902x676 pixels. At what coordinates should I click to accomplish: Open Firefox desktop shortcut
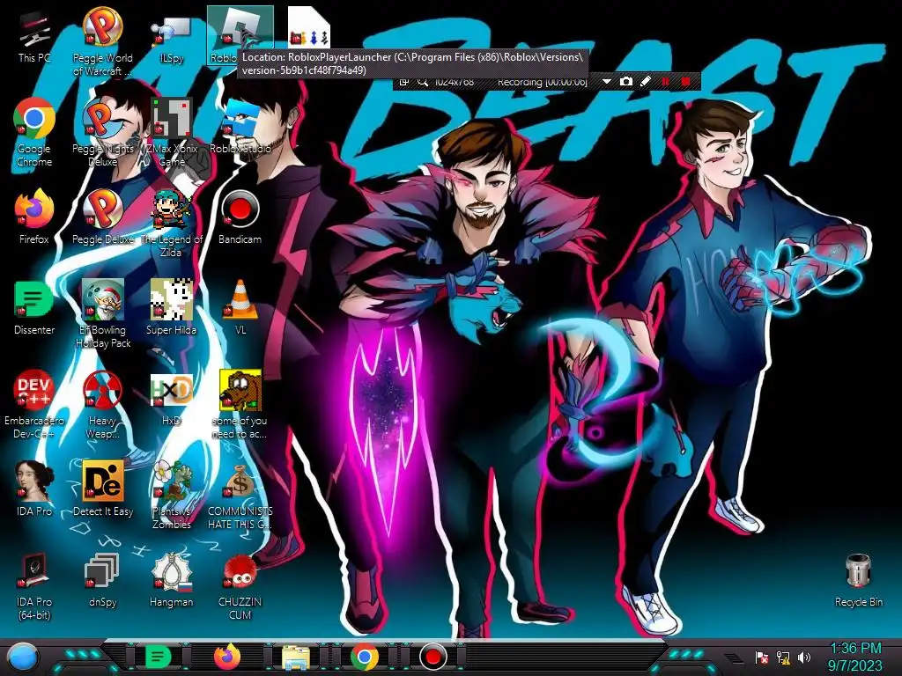[34, 217]
